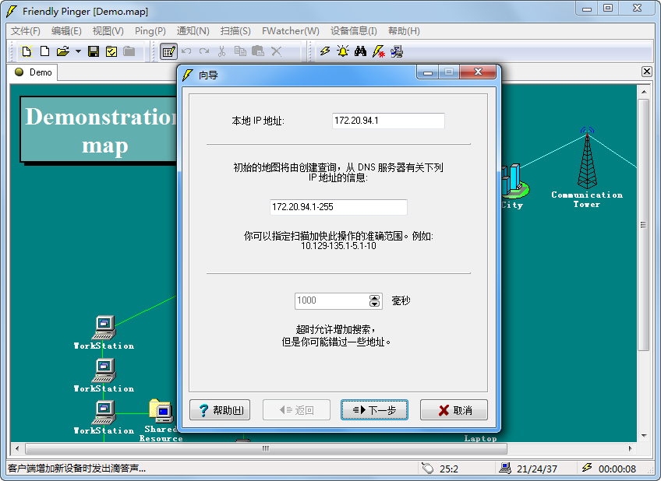
Task: Toggle the edit mode pencil icon
Action: pyautogui.click(x=168, y=51)
